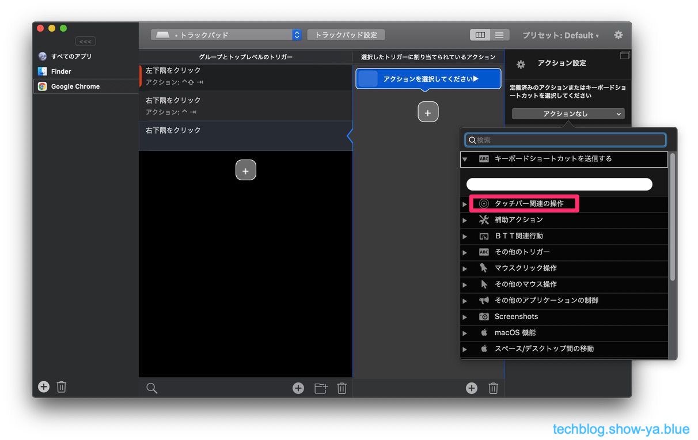The height and width of the screenshot is (440, 698).
Task: Add a new app with plus icon
Action: 44,387
